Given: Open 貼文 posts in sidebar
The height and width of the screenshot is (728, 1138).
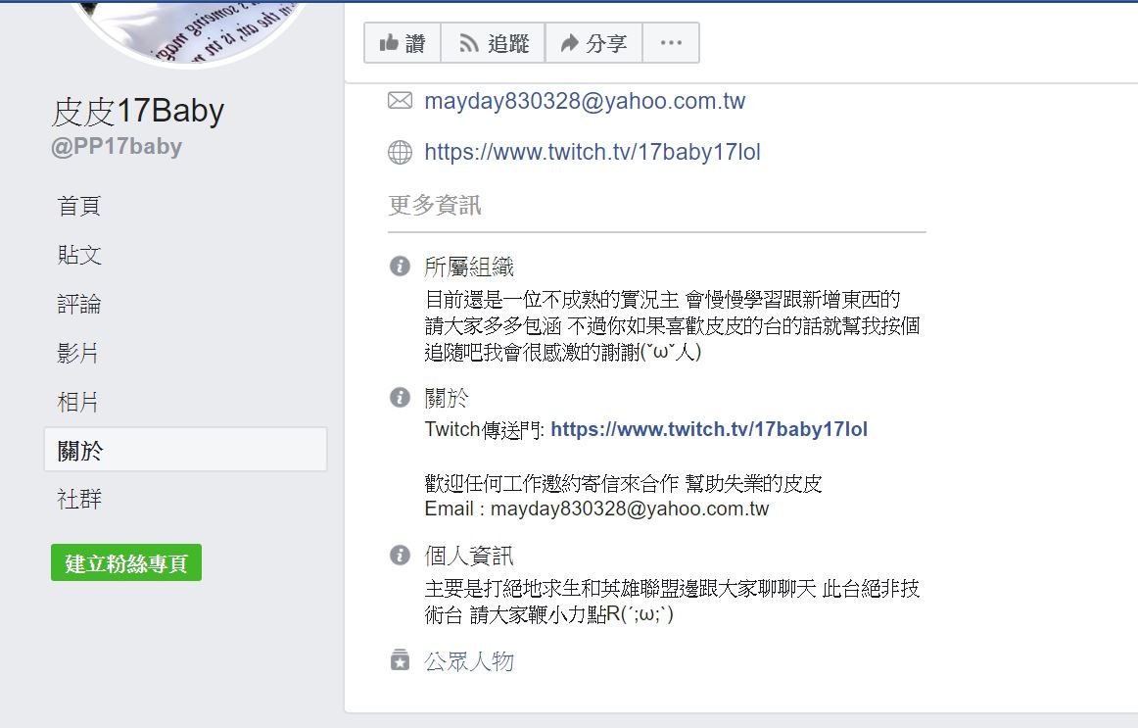Looking at the screenshot, I should point(79,255).
